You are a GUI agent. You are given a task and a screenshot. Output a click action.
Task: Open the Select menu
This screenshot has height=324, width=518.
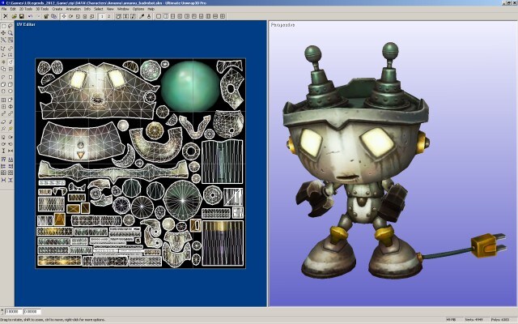click(98, 9)
